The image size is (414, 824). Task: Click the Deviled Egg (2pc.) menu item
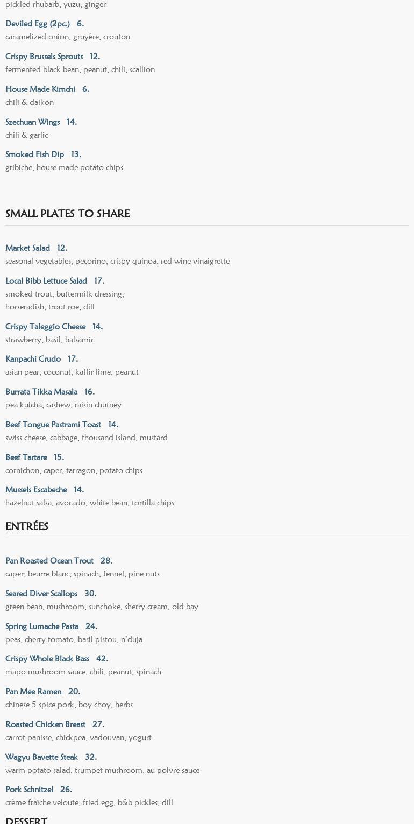38,24
